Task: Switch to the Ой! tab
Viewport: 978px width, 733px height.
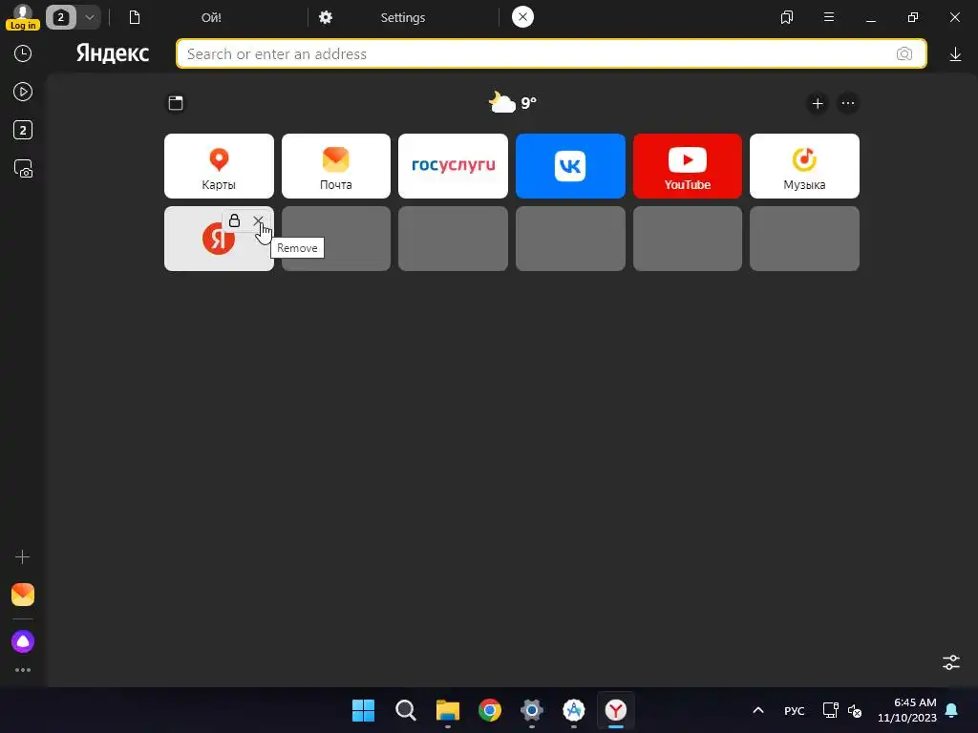Action: pyautogui.click(x=211, y=17)
